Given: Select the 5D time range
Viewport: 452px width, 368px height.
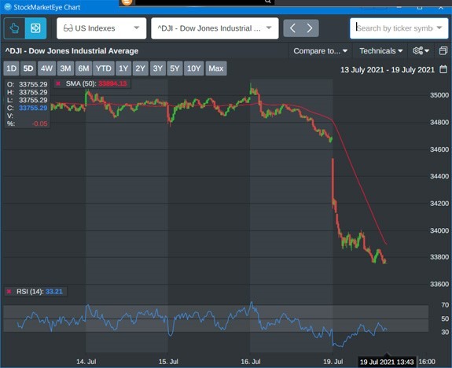Looking at the screenshot, I should pyautogui.click(x=28, y=68).
